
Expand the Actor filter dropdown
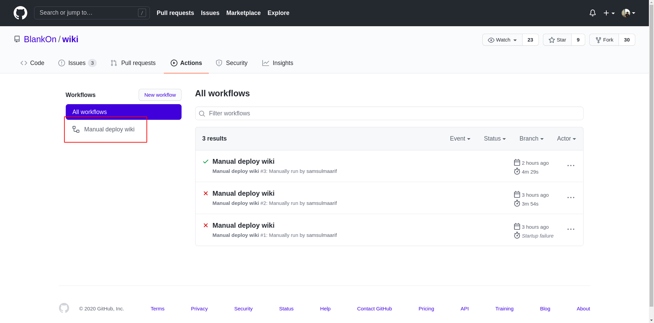coord(566,139)
